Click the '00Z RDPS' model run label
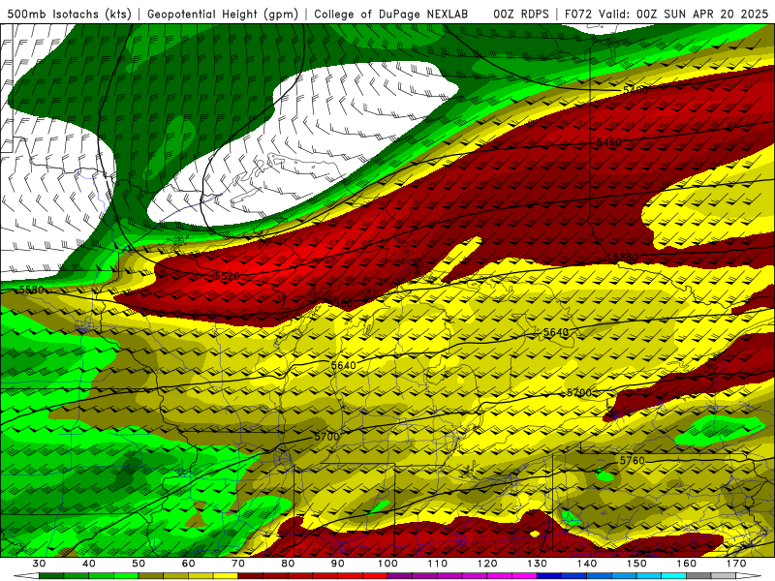775x581 pixels. pyautogui.click(x=521, y=14)
